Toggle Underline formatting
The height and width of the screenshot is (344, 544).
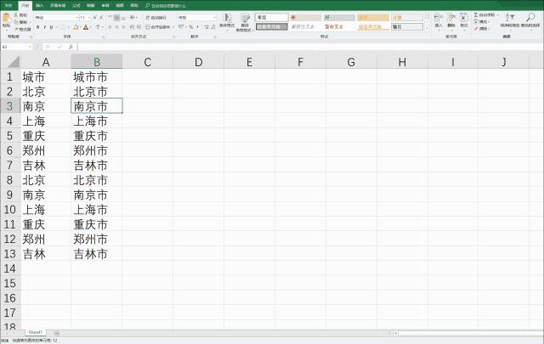51,27
